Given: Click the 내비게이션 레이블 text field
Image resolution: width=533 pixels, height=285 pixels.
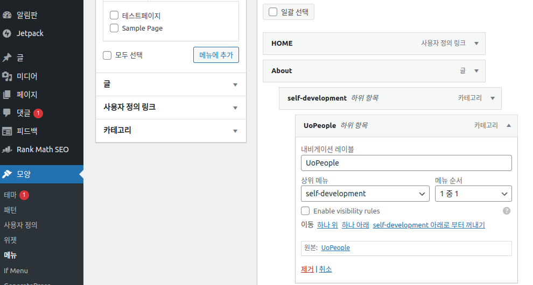Looking at the screenshot, I should pyautogui.click(x=406, y=163).
